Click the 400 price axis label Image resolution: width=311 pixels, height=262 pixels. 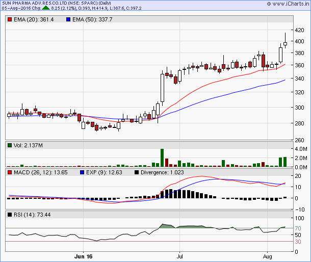click(x=299, y=41)
